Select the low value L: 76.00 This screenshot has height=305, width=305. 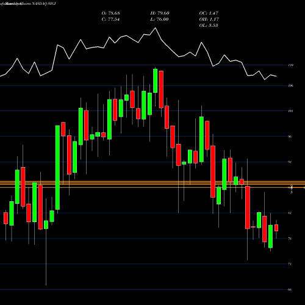click(160, 20)
